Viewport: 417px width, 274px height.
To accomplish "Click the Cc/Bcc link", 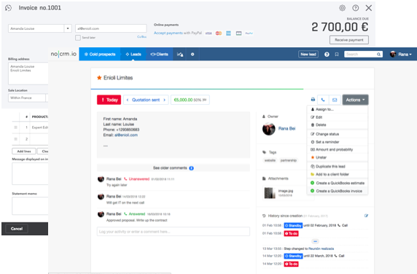I will (x=141, y=36).
